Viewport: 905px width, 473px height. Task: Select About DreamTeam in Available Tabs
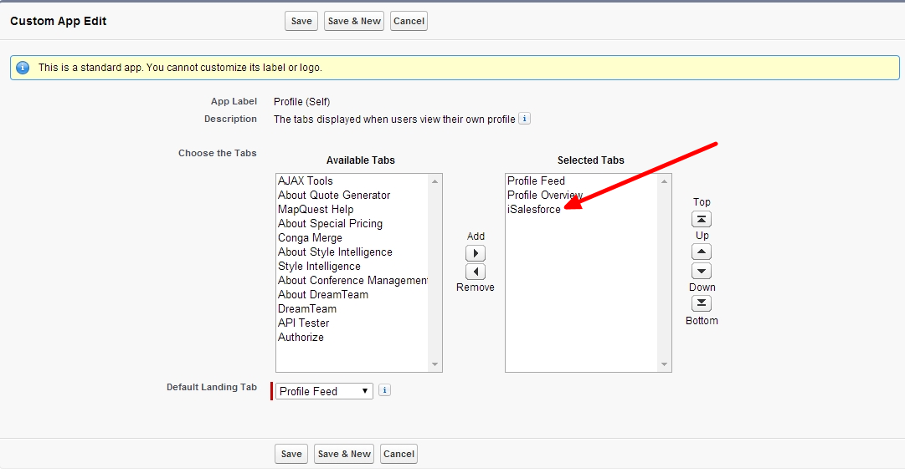coord(352,294)
